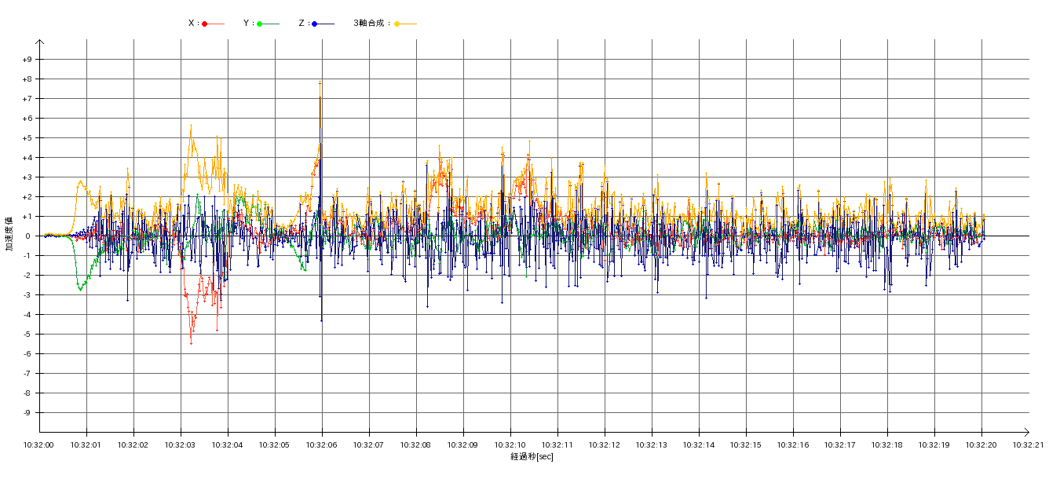
Task: Click the 経過秒[sec] horizontal axis title
Action: click(532, 457)
